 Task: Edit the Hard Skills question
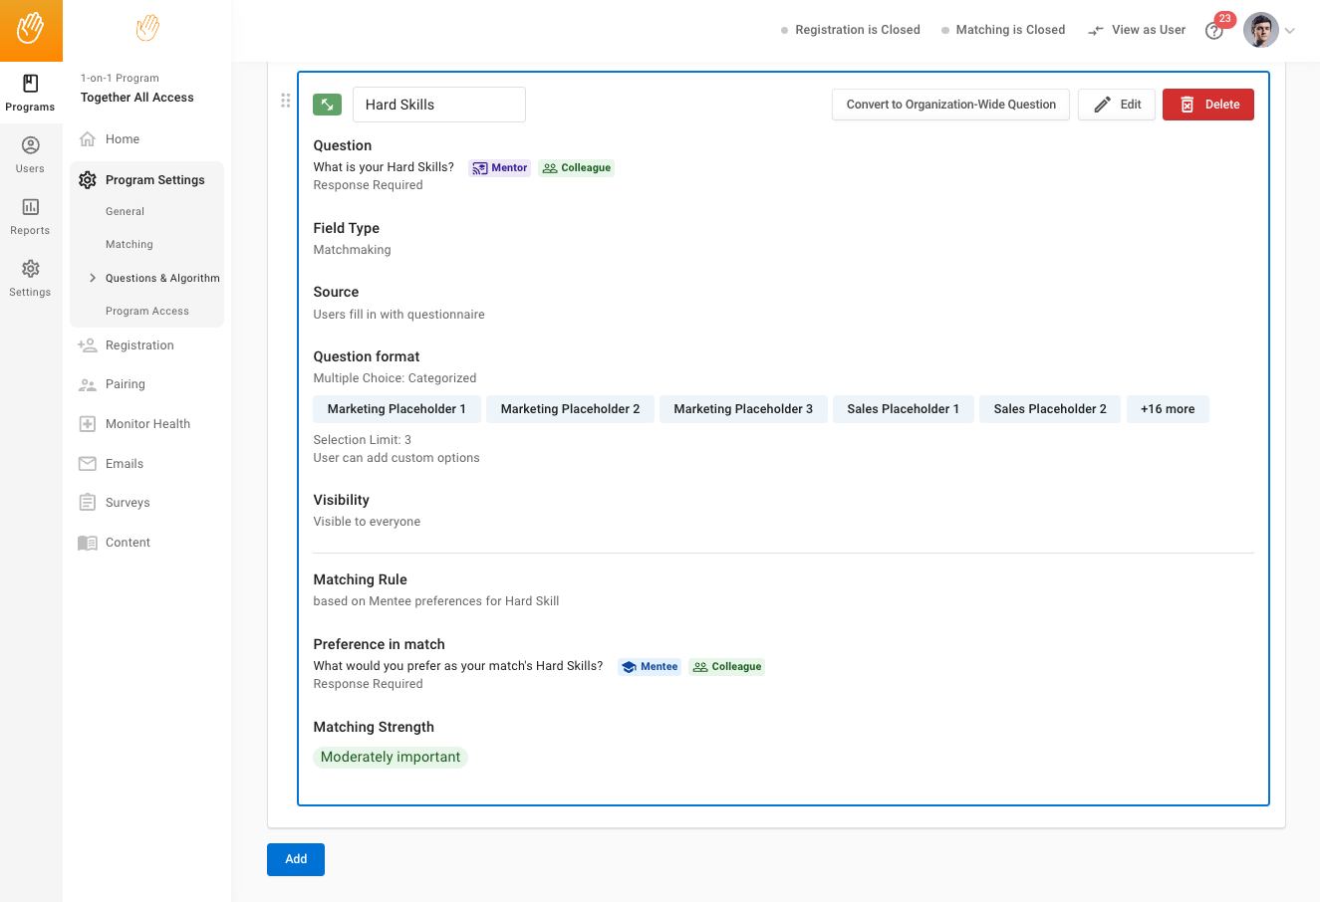click(x=1117, y=105)
